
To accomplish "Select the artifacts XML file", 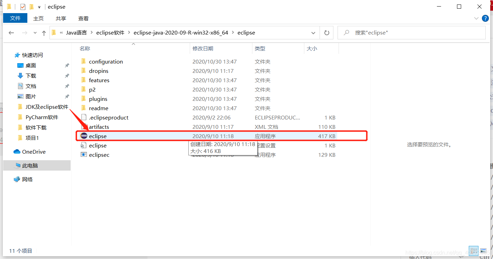I will point(99,127).
